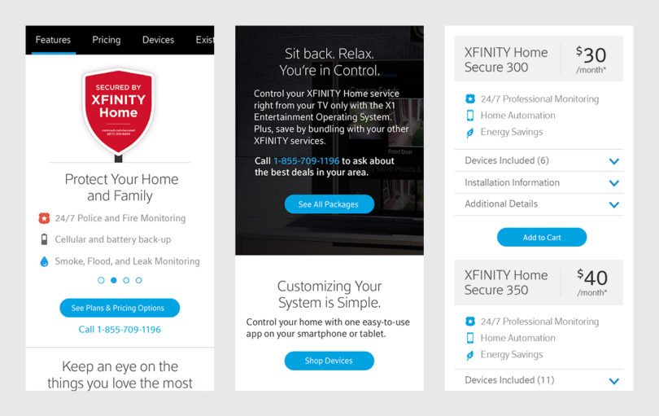Click Add to Cart for Secure 300
Image resolution: width=659 pixels, height=416 pixels.
click(542, 237)
